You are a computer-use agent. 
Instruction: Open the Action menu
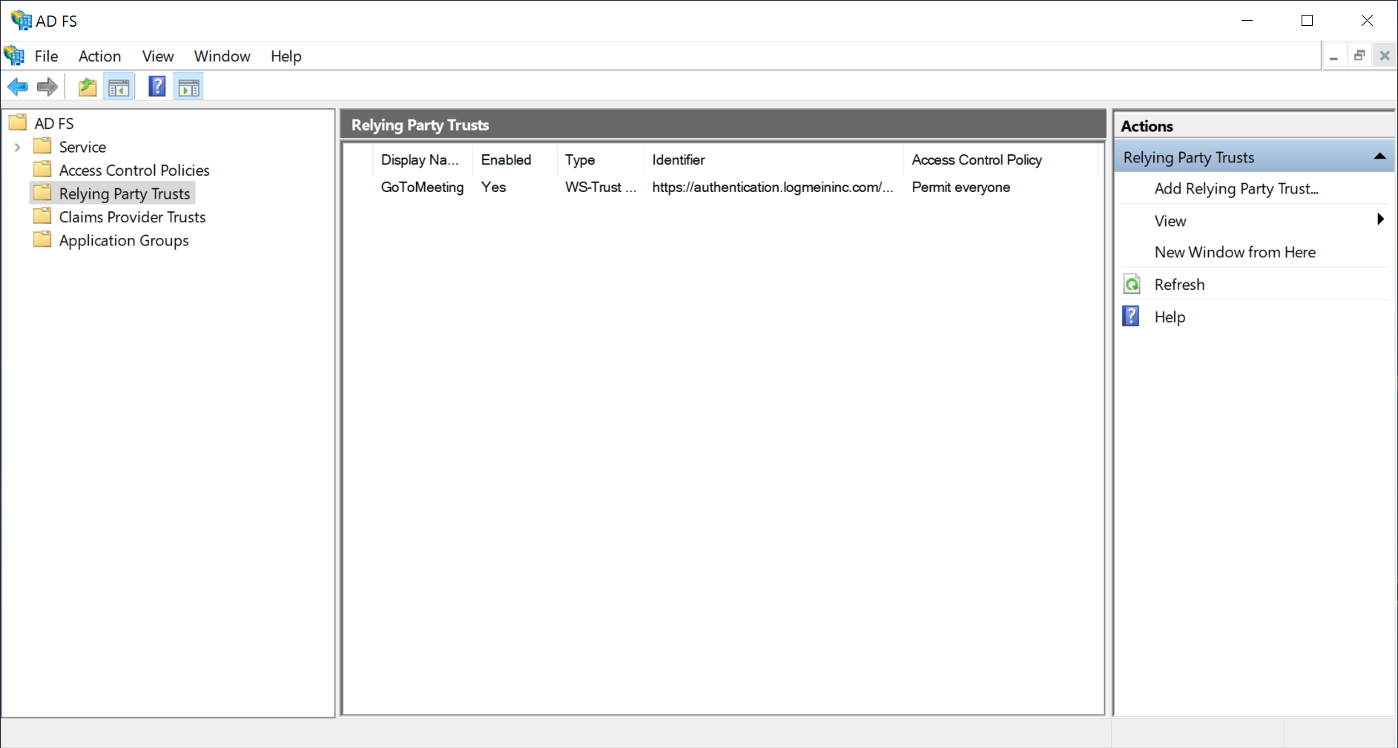(99, 56)
